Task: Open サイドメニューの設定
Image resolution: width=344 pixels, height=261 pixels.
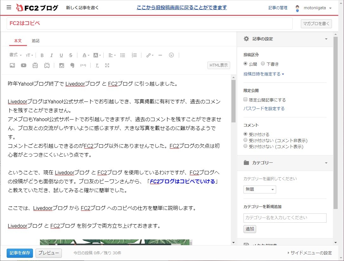Action: (x=309, y=253)
